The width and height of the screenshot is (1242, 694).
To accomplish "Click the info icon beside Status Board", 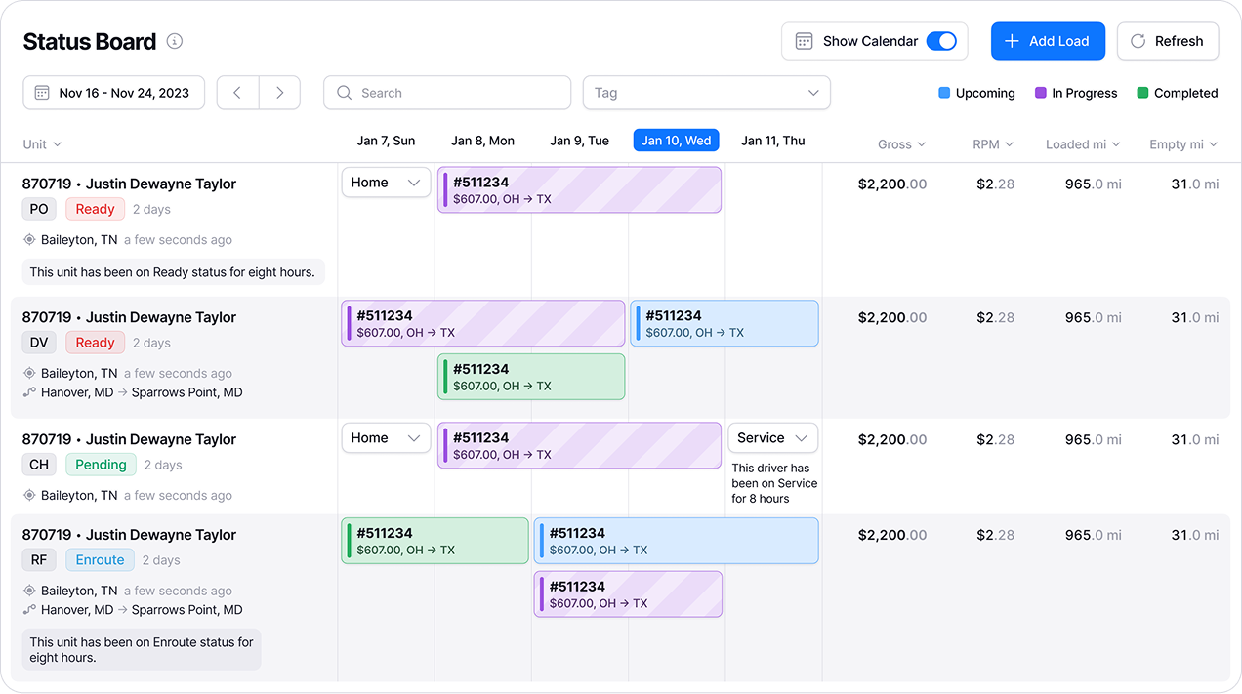I will [x=175, y=41].
